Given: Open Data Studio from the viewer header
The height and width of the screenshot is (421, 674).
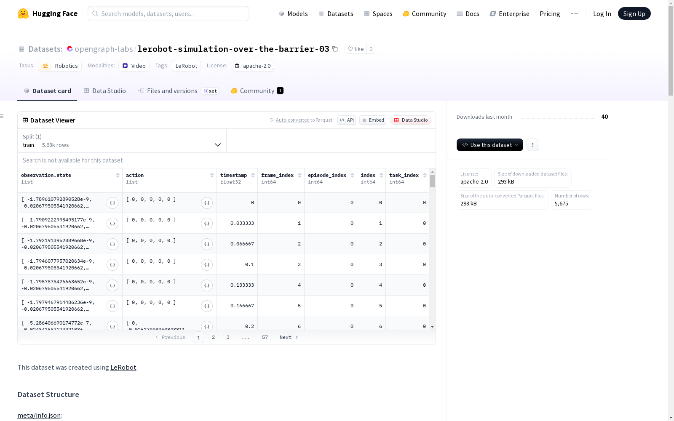Looking at the screenshot, I should tap(411, 120).
